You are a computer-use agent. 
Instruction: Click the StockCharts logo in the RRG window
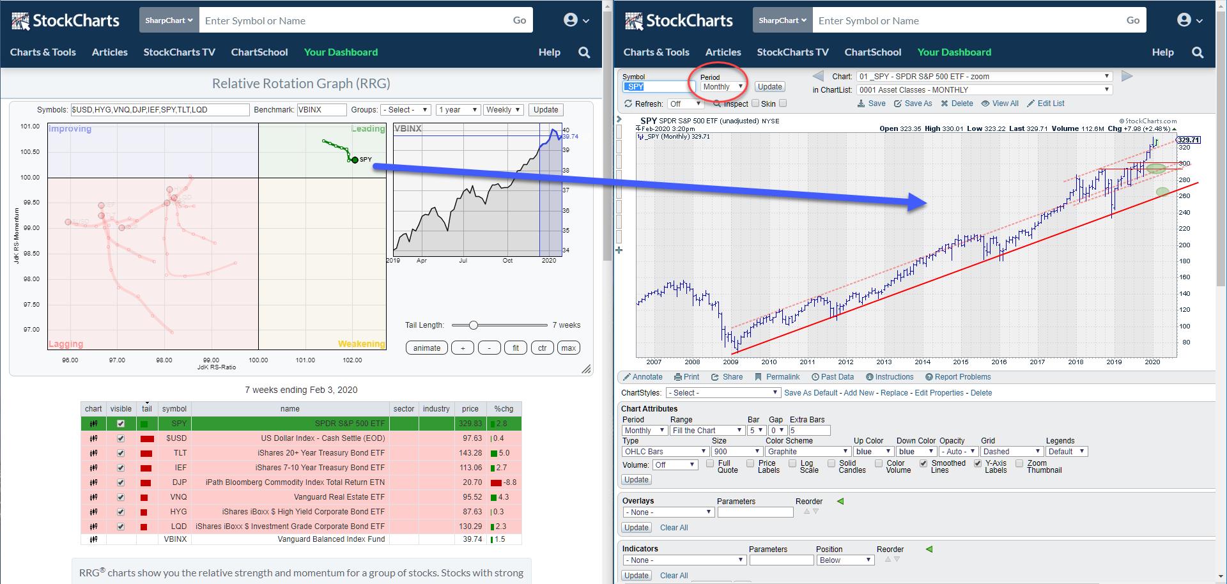pyautogui.click(x=65, y=20)
